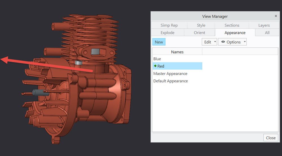Image resolution: width=282 pixels, height=156 pixels.
Task: Select the Layers tab
Action: pos(264,25)
